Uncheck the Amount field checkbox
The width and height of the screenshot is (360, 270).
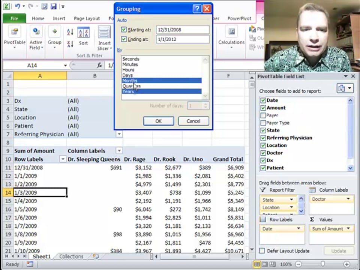click(263, 108)
